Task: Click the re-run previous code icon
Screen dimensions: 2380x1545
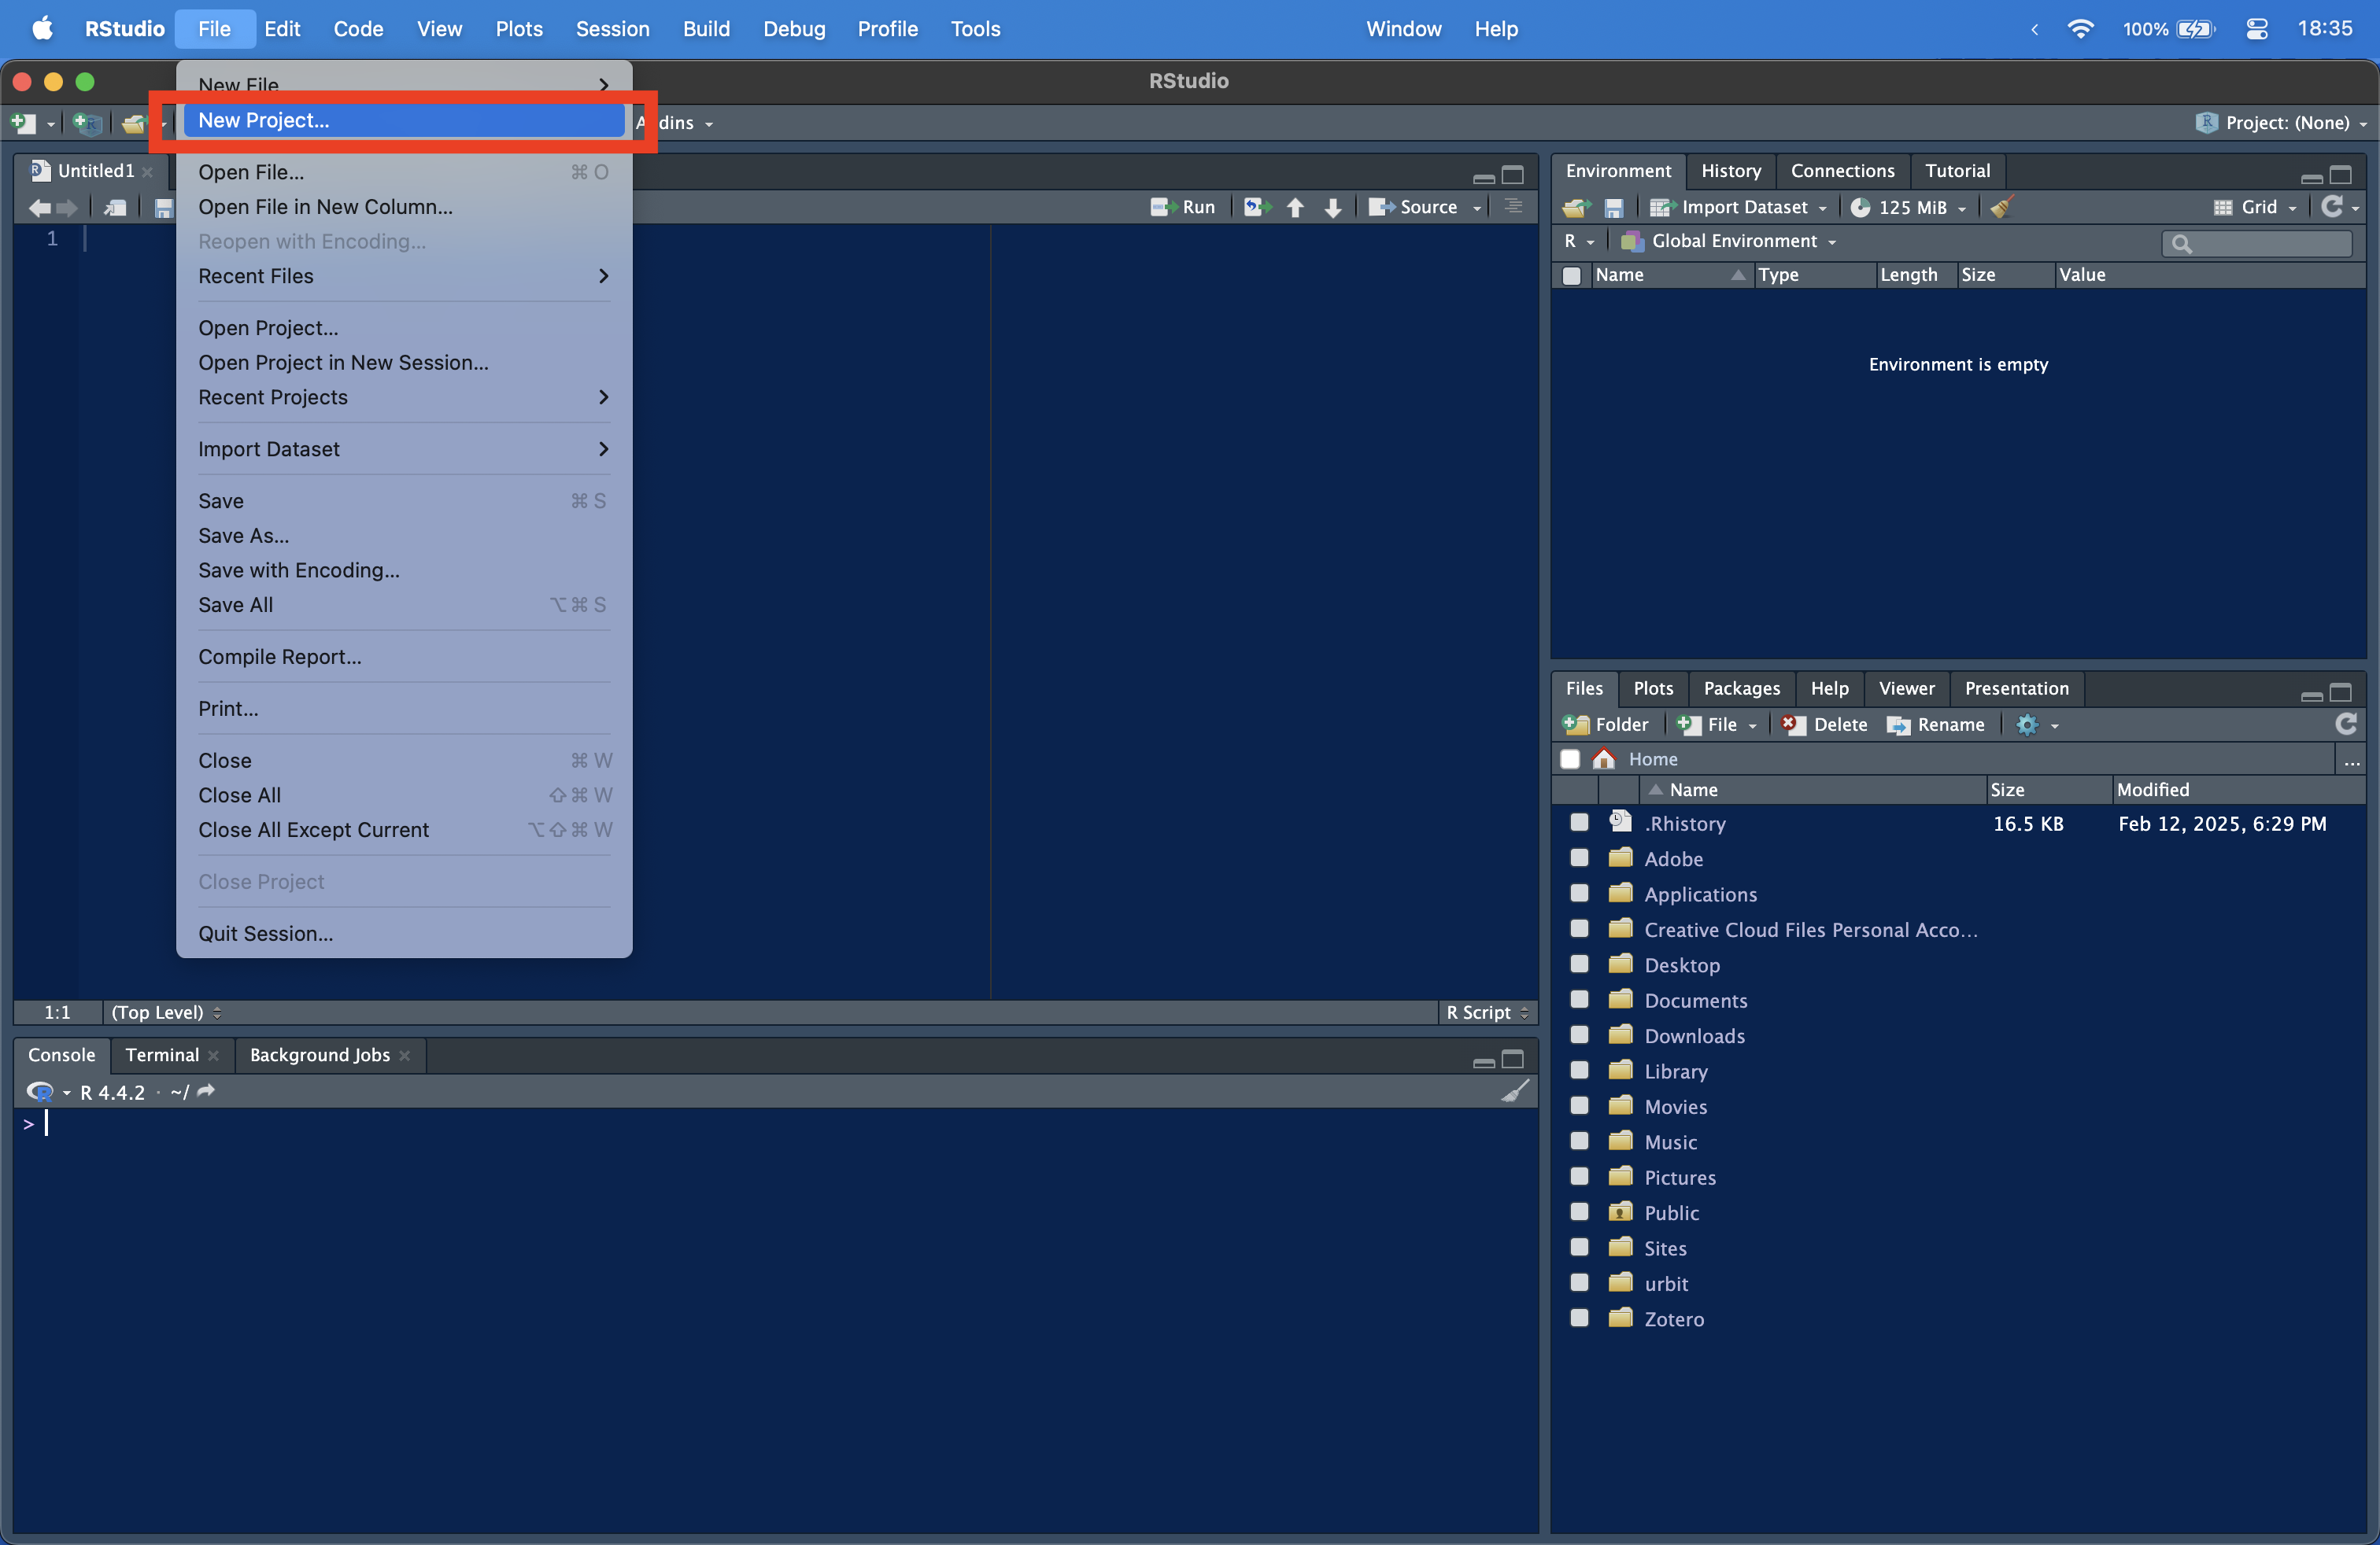Action: [1257, 207]
